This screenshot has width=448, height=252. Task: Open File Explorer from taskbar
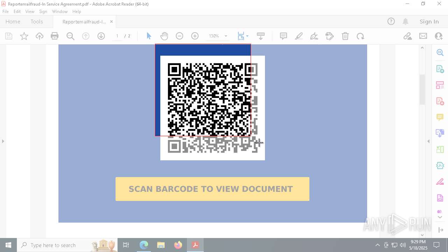(x=161, y=245)
